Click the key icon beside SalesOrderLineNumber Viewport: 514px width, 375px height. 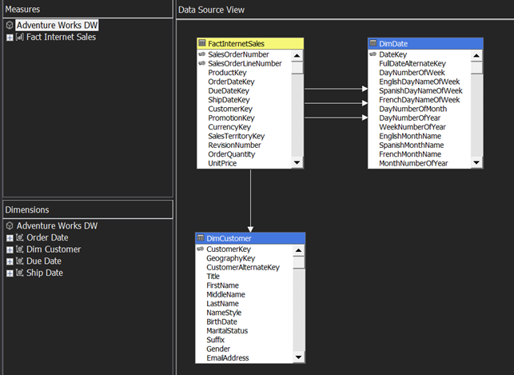point(202,63)
